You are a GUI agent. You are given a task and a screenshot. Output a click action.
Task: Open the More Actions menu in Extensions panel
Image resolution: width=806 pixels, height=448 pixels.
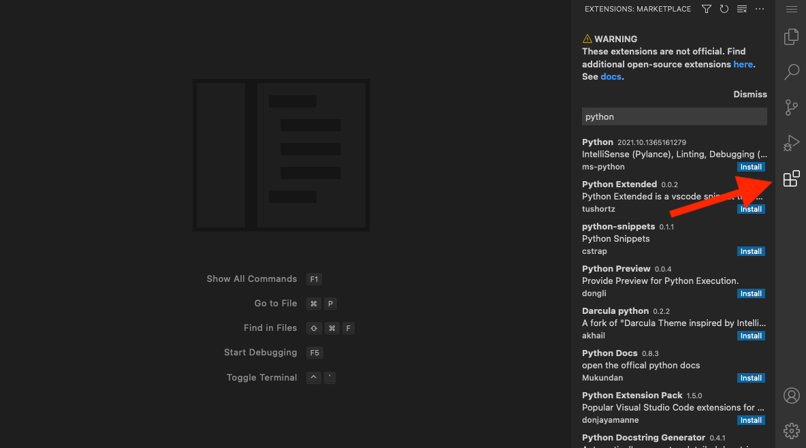pyautogui.click(x=760, y=9)
